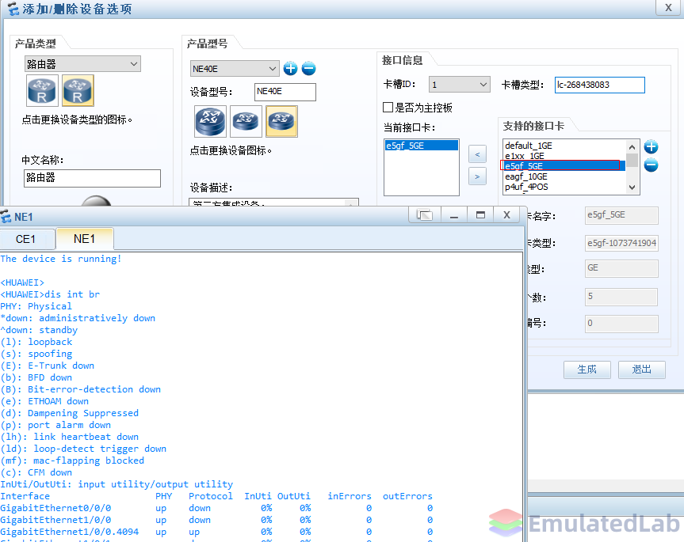Click 'The device is running!' text
This screenshot has height=542, width=684.
pyautogui.click(x=61, y=259)
